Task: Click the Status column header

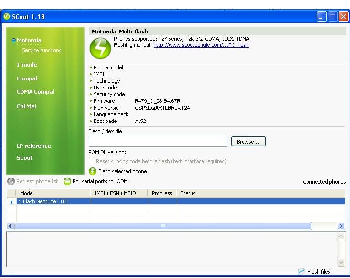Action: click(261, 193)
